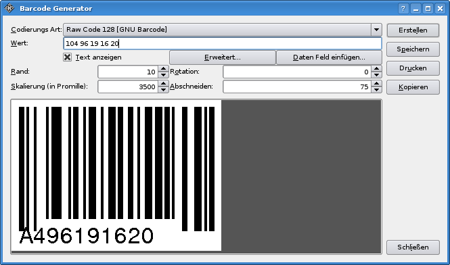Click the Wert text input field
This screenshot has height=265, width=450.
[223, 43]
